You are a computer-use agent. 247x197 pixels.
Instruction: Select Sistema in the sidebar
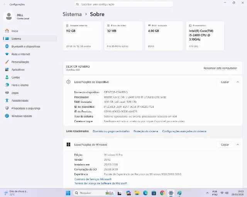coord(30,39)
